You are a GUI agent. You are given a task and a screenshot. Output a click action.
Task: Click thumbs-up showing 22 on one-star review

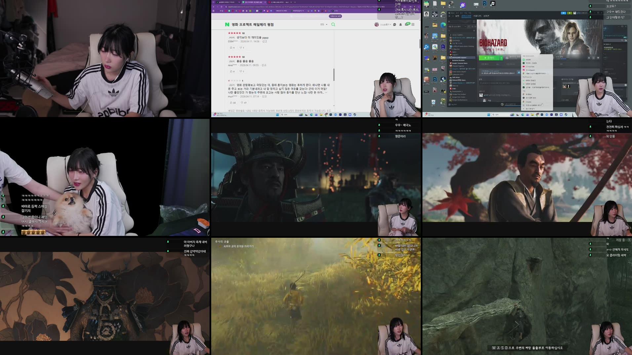[233, 103]
